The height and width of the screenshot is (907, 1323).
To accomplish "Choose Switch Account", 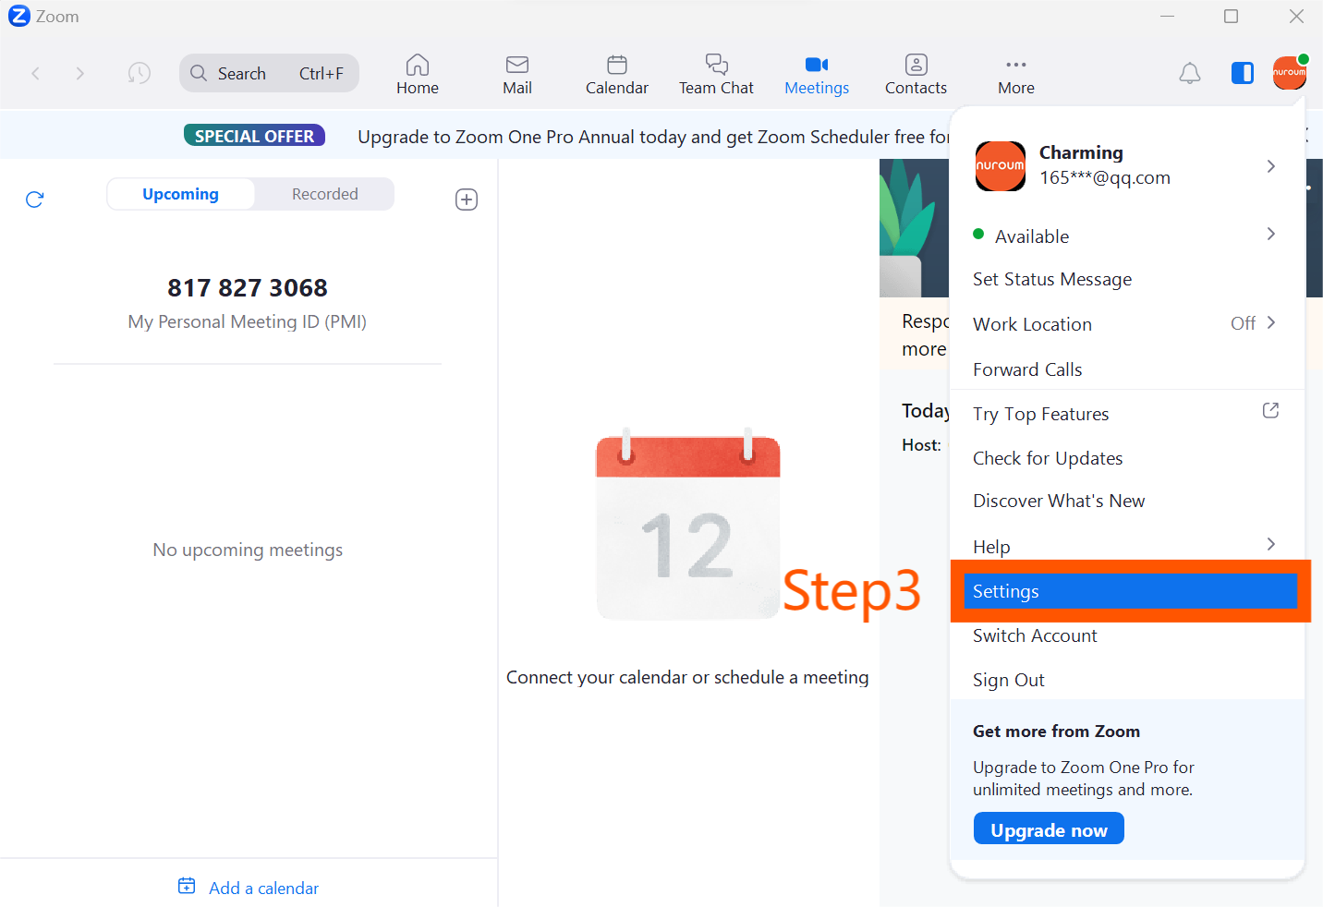I will 1035,635.
